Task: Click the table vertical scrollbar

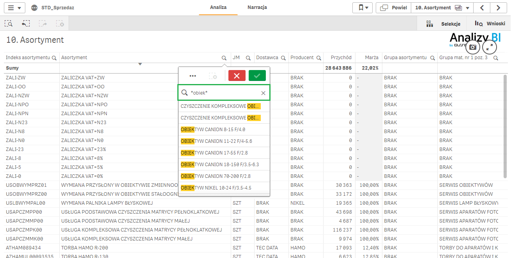Action: tap(506, 126)
